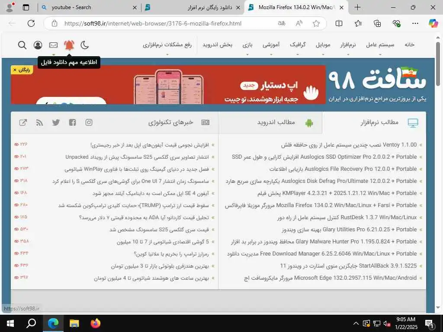Screen dimensions: 443x332
Task: Click the page vertical scrollbar thumb
Action: 438,64
